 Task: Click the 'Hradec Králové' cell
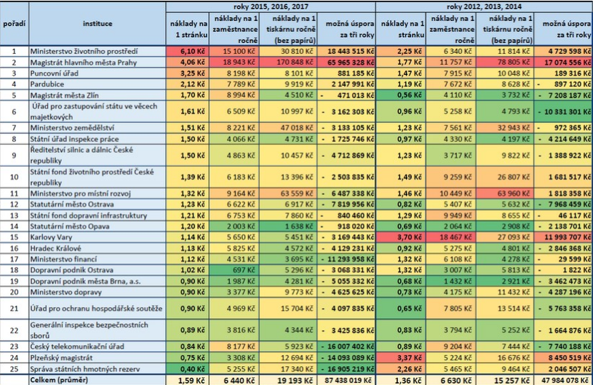tap(97, 248)
